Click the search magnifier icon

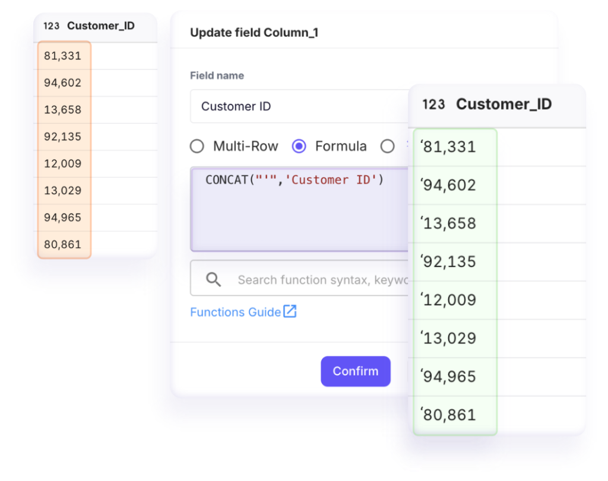click(x=213, y=279)
